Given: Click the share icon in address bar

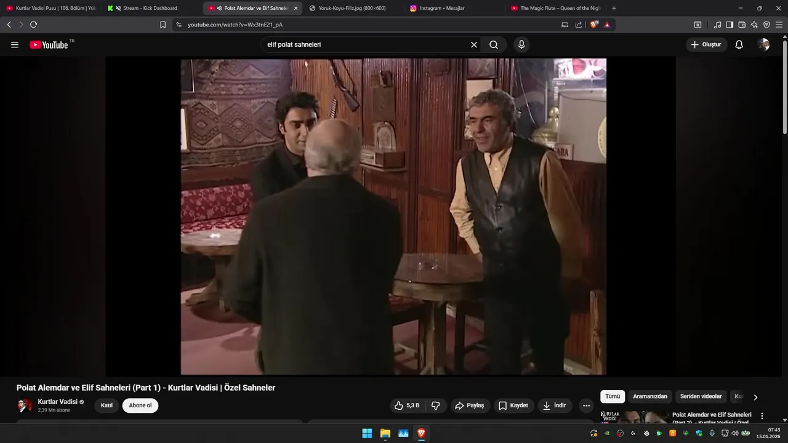Looking at the screenshot, I should click(579, 25).
